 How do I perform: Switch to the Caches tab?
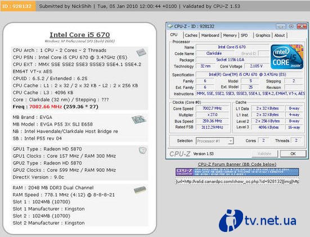[191, 35]
